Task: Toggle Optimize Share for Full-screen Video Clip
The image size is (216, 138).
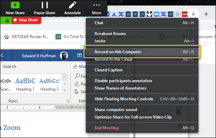Action: coord(142,117)
